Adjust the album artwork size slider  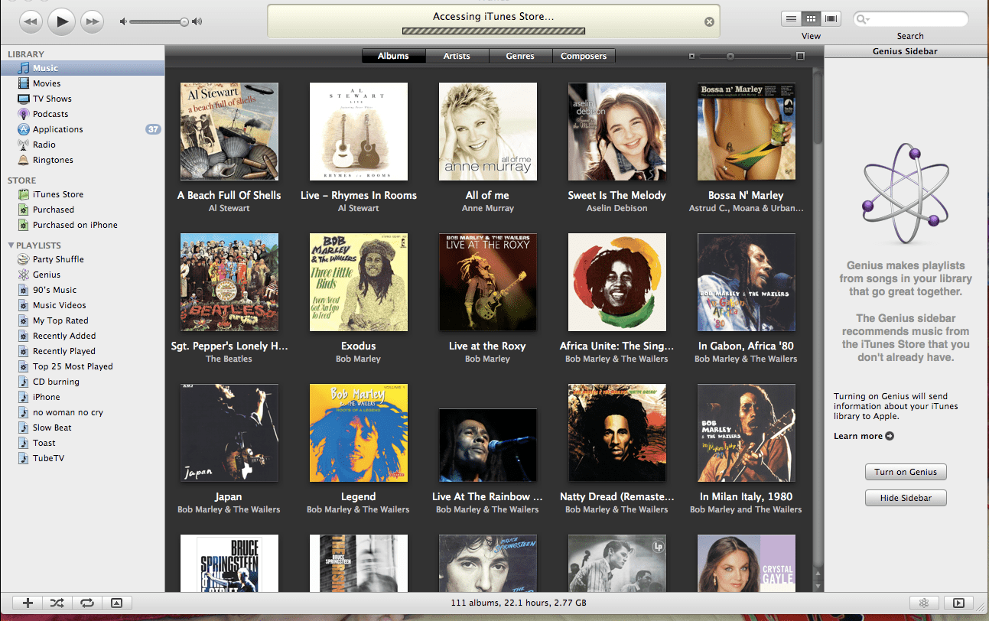coord(730,56)
